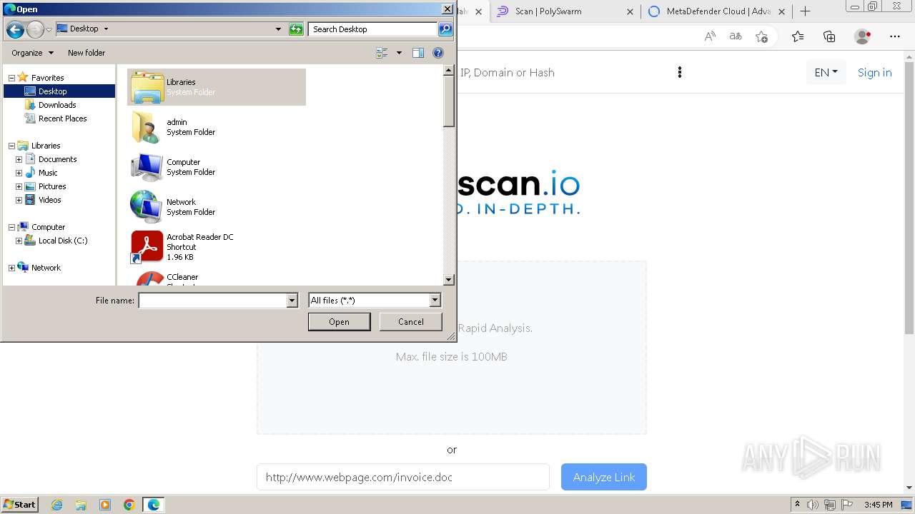Select the Network system folder icon
Screen dimensions: 915x514
(x=147, y=207)
